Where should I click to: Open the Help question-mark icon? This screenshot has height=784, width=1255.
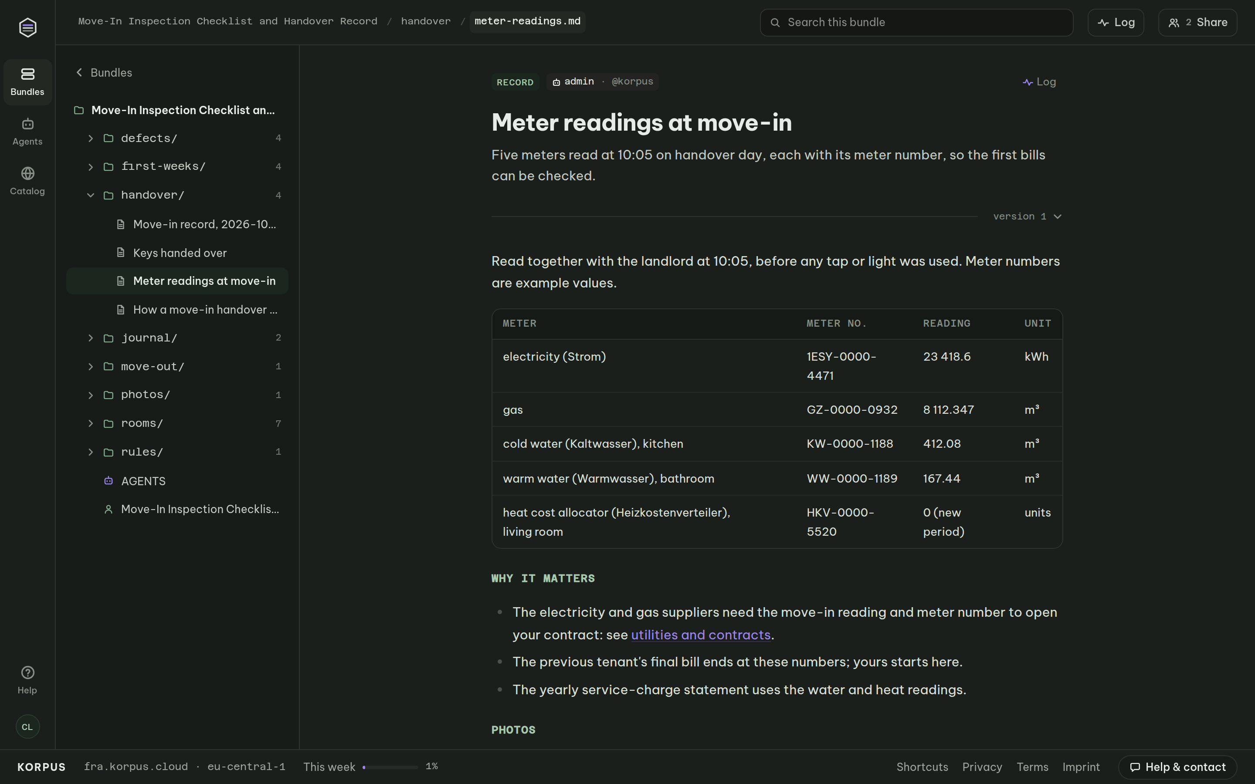tap(27, 672)
